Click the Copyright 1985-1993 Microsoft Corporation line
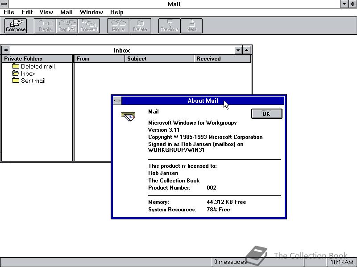This screenshot has height=267, width=357. tap(205, 137)
